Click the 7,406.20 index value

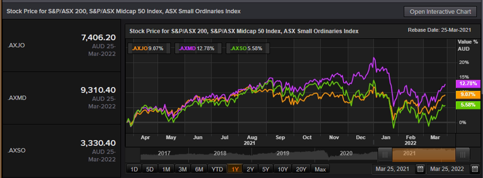click(x=98, y=38)
